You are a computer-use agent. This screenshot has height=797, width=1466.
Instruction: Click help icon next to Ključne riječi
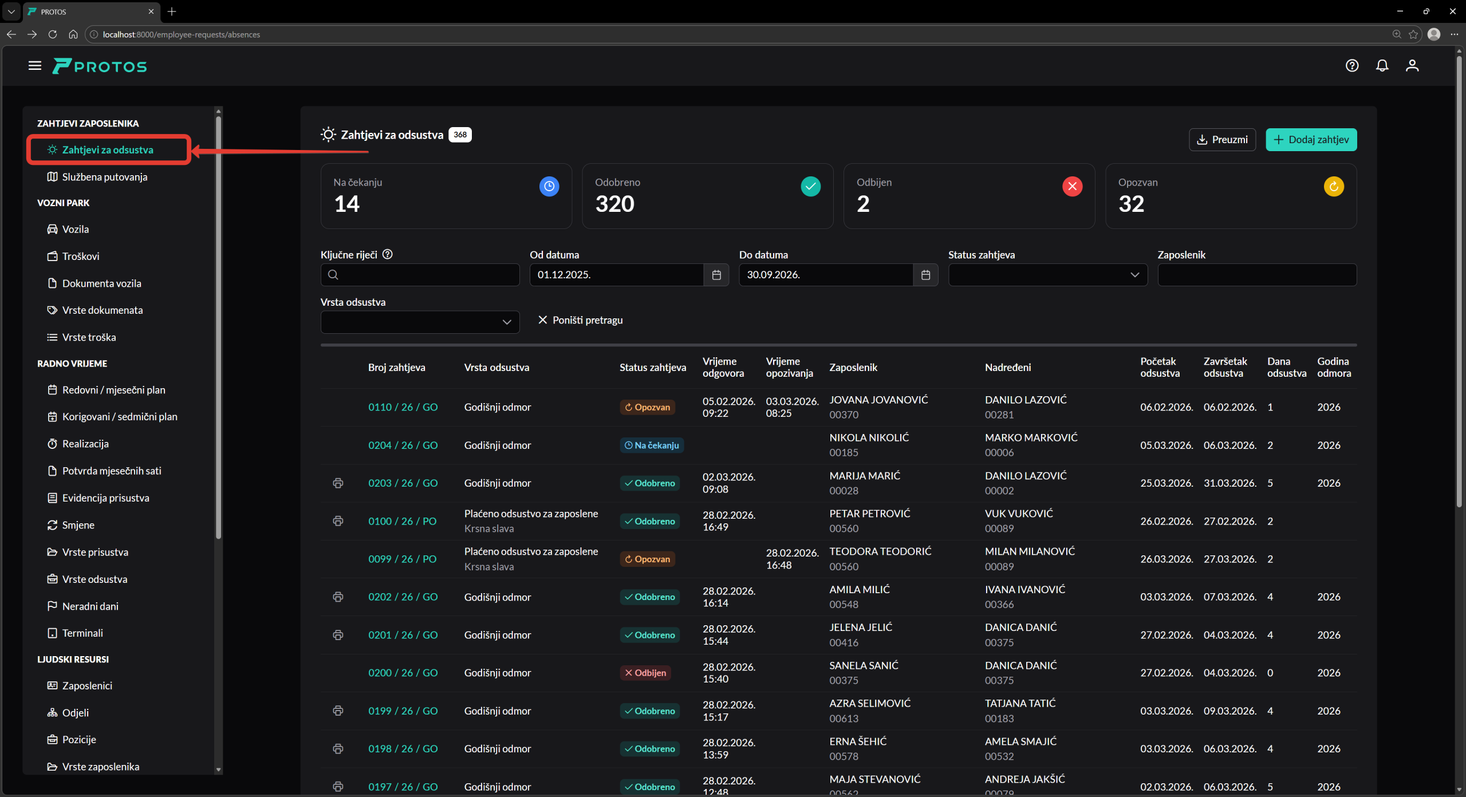click(388, 255)
